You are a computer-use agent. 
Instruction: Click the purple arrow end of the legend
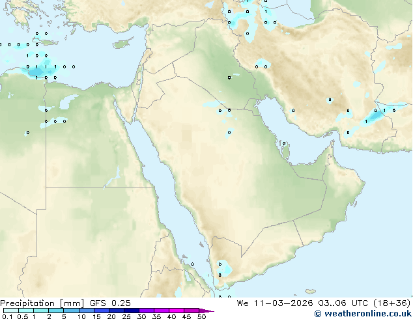[206, 311]
